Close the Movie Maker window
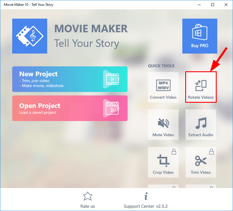233x211 pixels. click(x=226, y=5)
